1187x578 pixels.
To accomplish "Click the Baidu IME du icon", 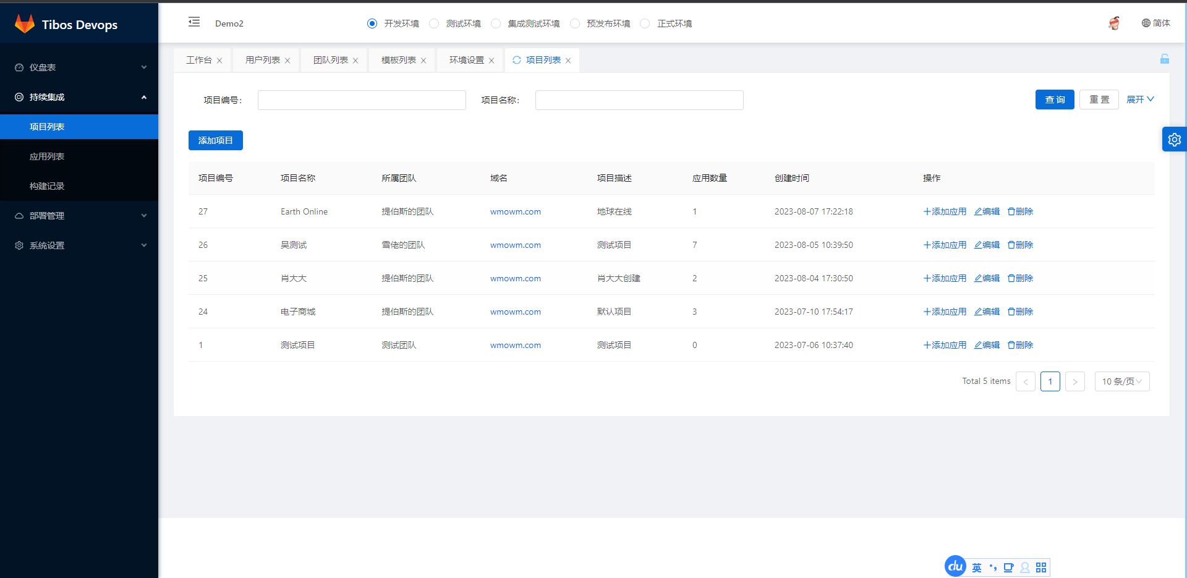I will click(955, 566).
